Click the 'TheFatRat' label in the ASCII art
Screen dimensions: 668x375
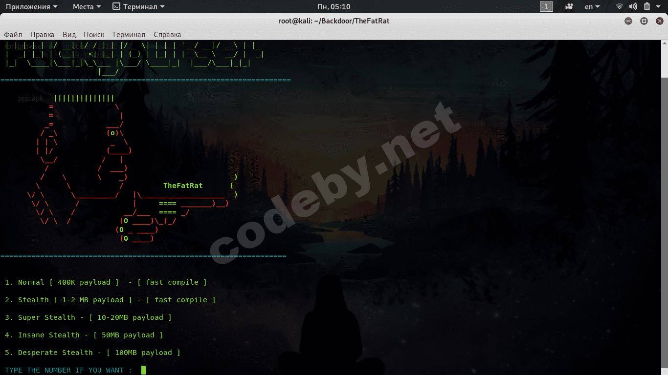click(183, 186)
